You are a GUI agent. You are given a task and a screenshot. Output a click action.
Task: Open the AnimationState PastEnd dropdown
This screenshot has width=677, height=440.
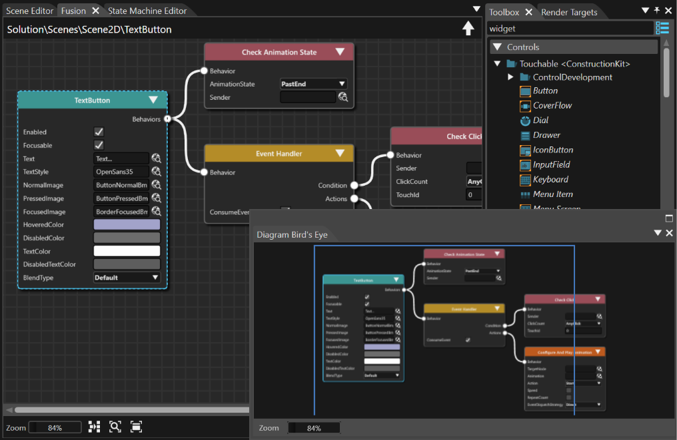tap(313, 84)
